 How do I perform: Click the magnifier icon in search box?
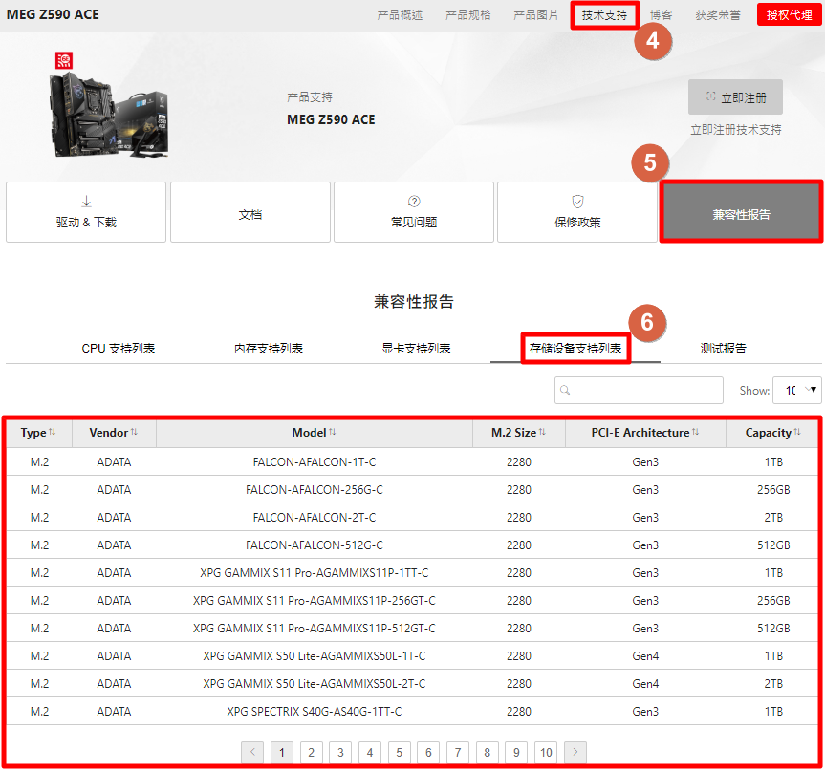click(566, 390)
